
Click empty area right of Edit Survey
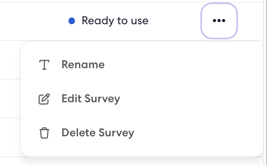click(190, 99)
